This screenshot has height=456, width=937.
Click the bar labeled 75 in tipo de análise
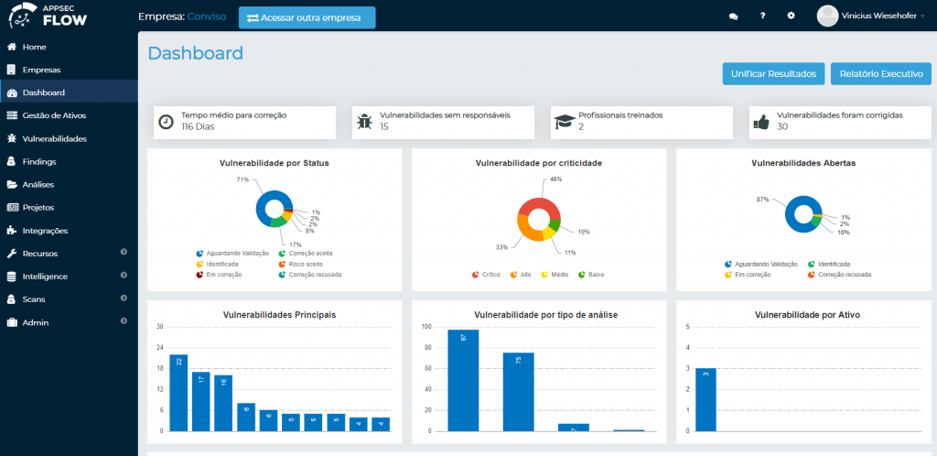pyautogui.click(x=518, y=392)
